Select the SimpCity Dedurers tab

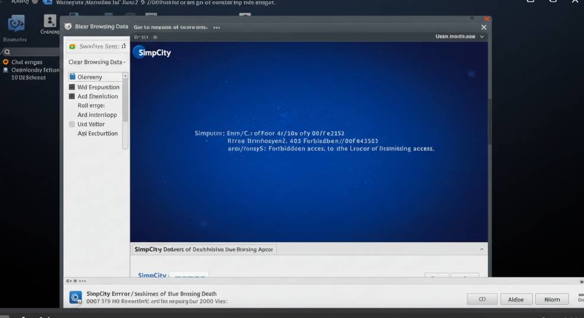[203, 249]
